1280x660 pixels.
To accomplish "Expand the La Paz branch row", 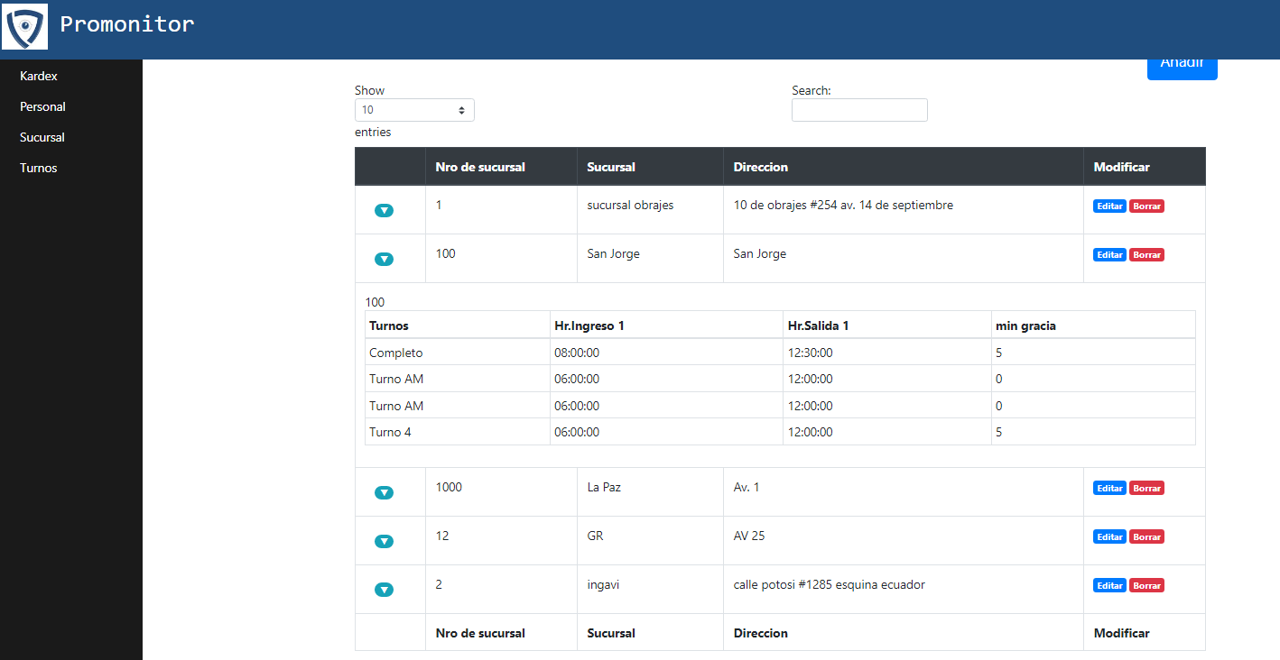I will click(384, 492).
